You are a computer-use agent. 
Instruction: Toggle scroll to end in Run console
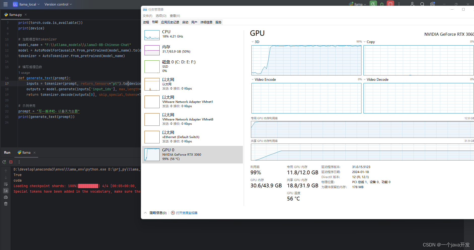tap(6, 191)
